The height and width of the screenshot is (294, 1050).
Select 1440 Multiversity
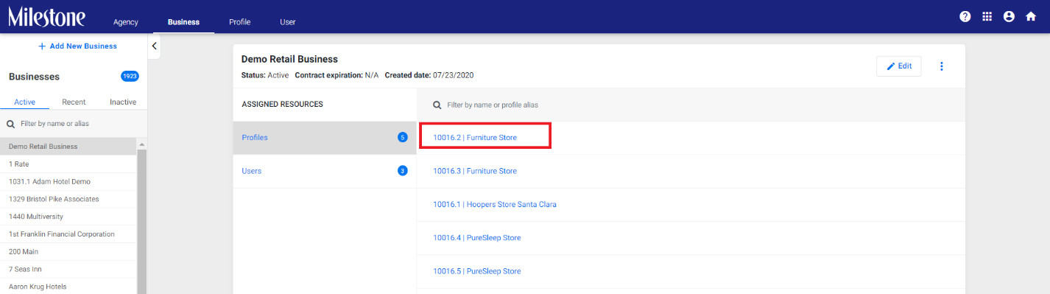click(68, 217)
